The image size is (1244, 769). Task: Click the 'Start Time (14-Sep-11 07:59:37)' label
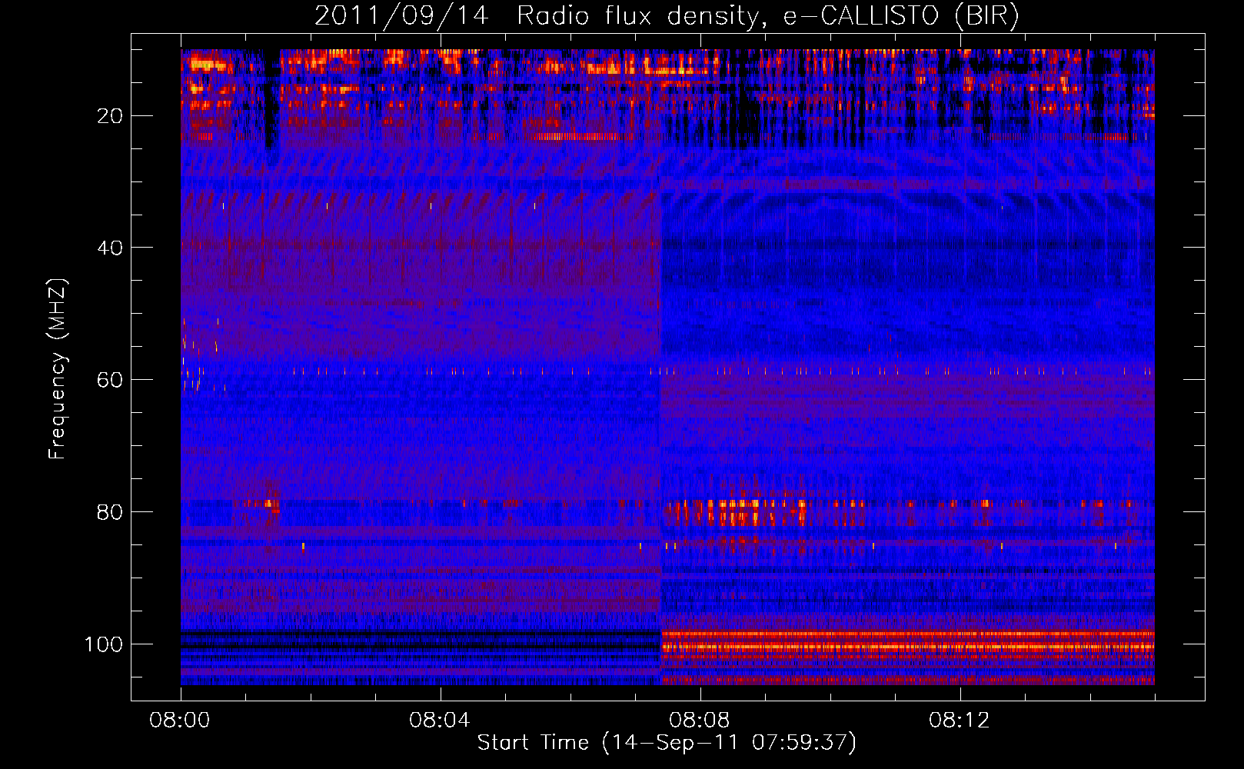click(x=667, y=742)
